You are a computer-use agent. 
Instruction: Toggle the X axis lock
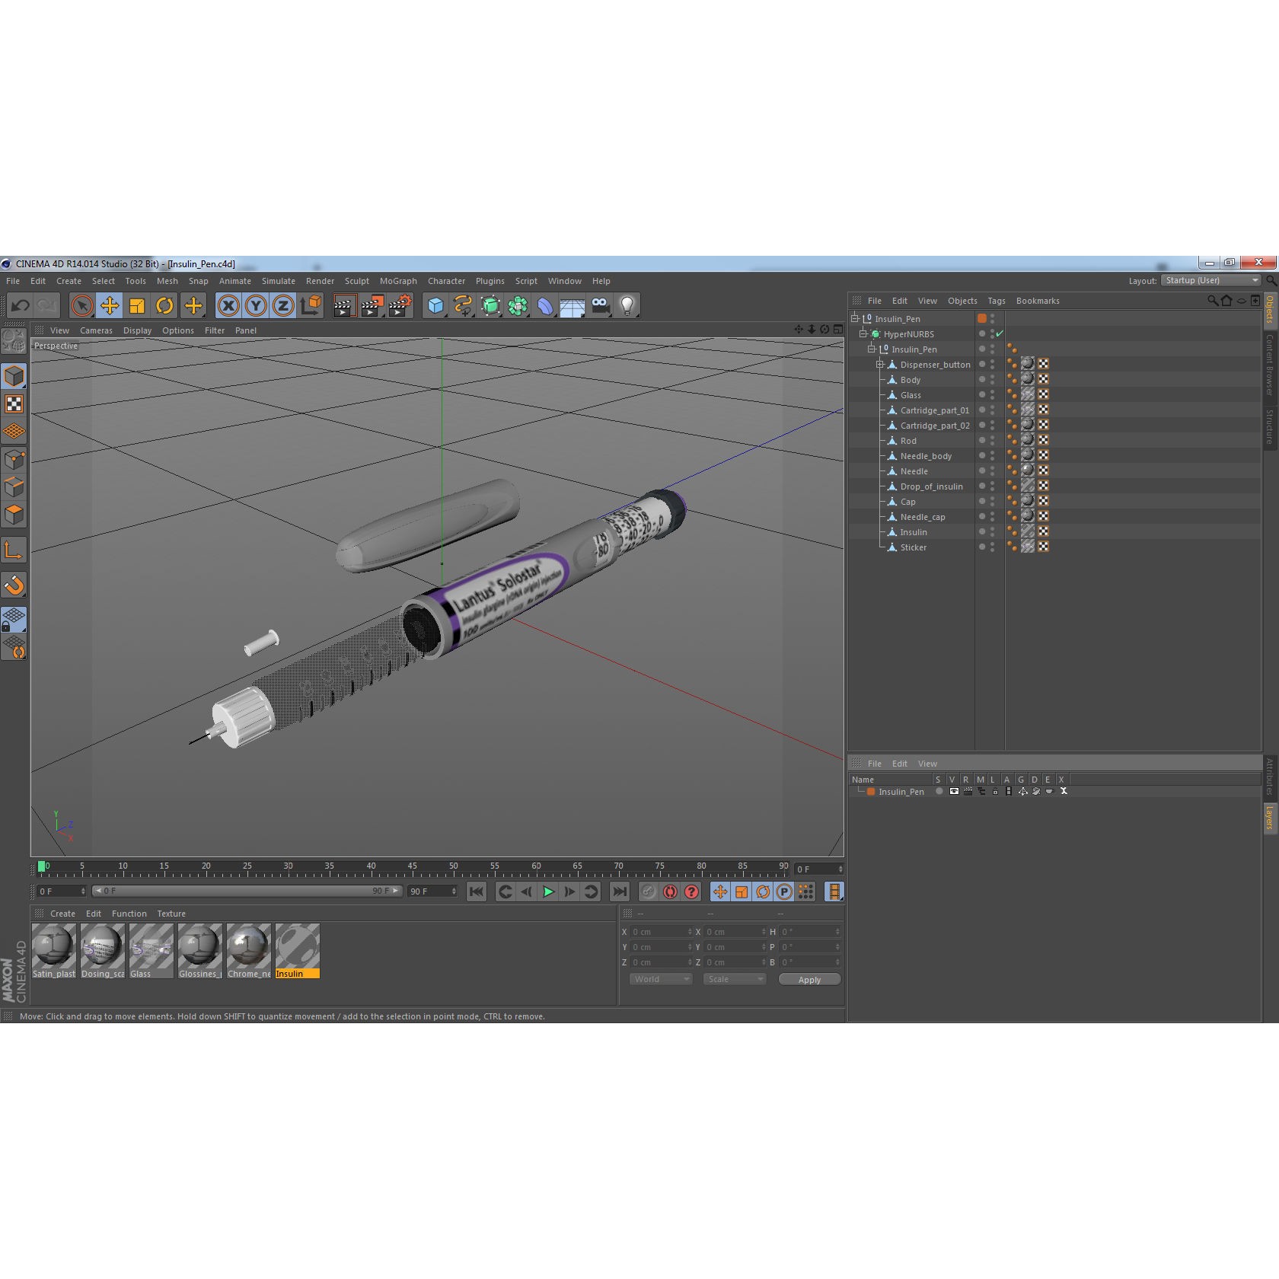(227, 305)
